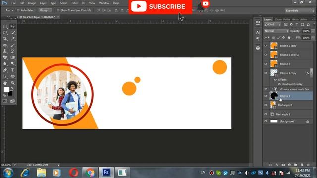Select the Path Selection tool

pyautogui.click(x=5, y=76)
